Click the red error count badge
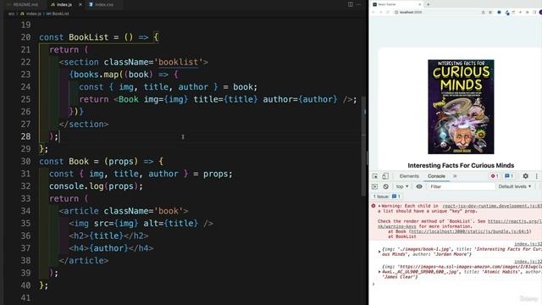The height and width of the screenshot is (305, 542). click(x=495, y=176)
